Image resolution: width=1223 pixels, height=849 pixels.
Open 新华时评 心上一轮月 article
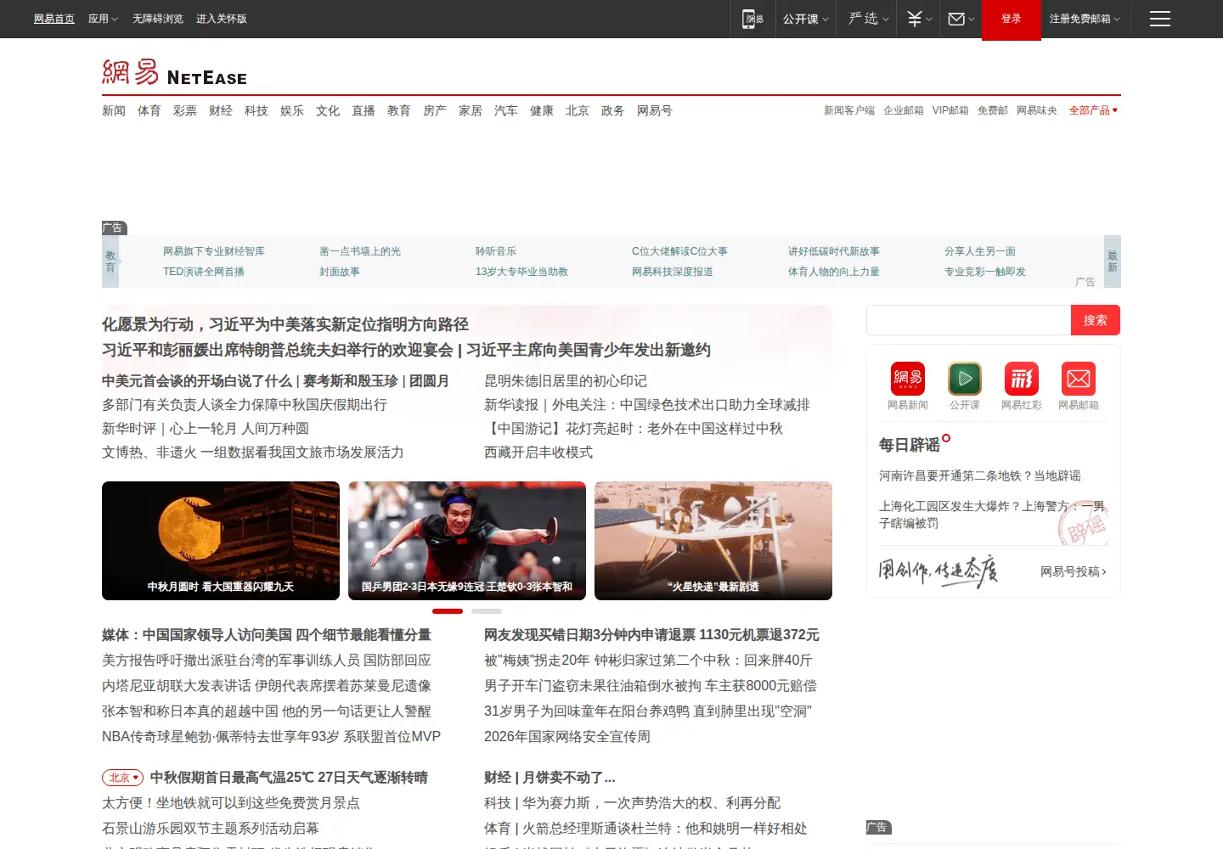[x=206, y=429]
